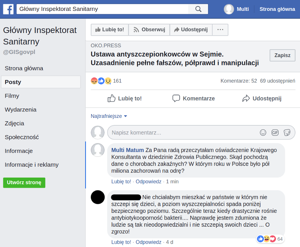
Task: Open Zdjęcia section in sidebar
Action: coord(15,123)
